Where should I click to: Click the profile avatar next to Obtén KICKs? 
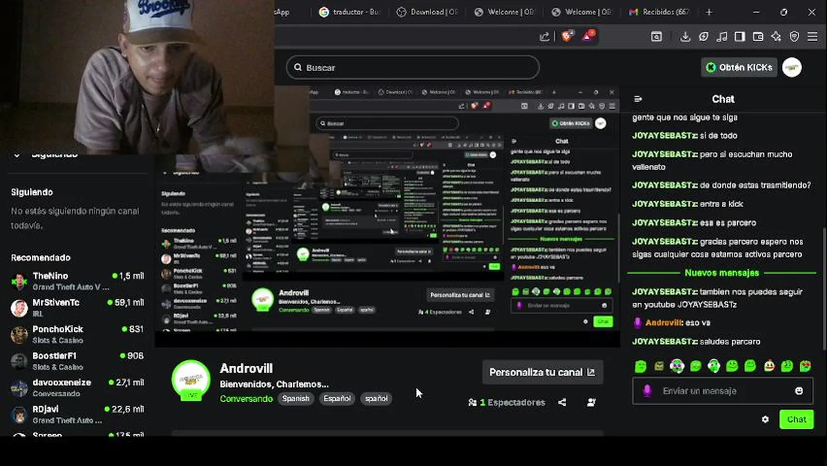point(792,67)
